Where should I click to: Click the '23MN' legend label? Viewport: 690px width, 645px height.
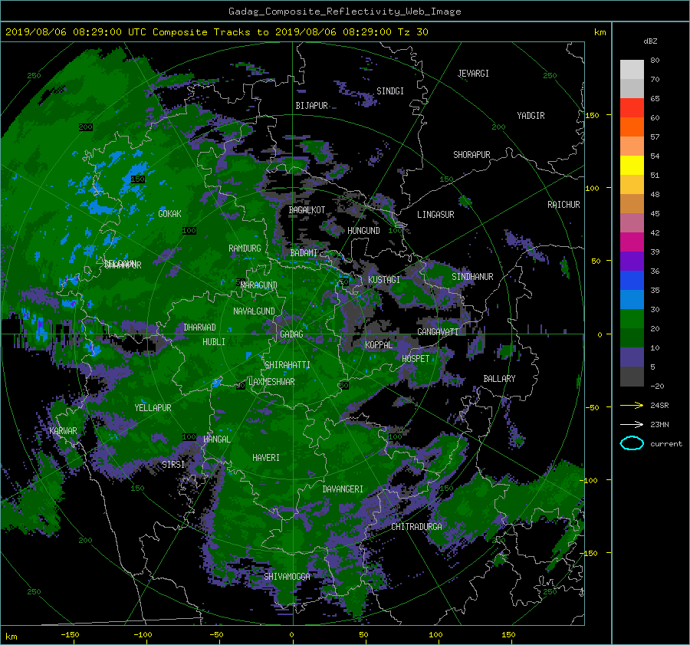[x=659, y=424]
